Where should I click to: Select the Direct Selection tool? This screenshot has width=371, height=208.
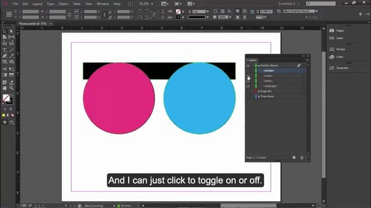point(12,31)
